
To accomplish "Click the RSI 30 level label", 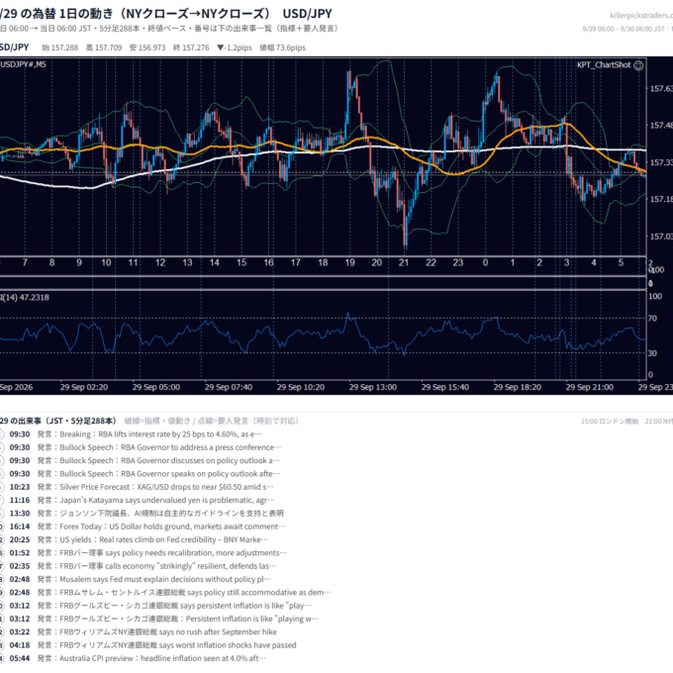I will point(652,353).
